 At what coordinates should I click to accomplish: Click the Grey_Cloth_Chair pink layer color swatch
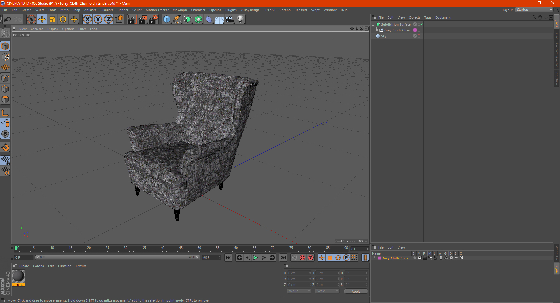point(379,258)
